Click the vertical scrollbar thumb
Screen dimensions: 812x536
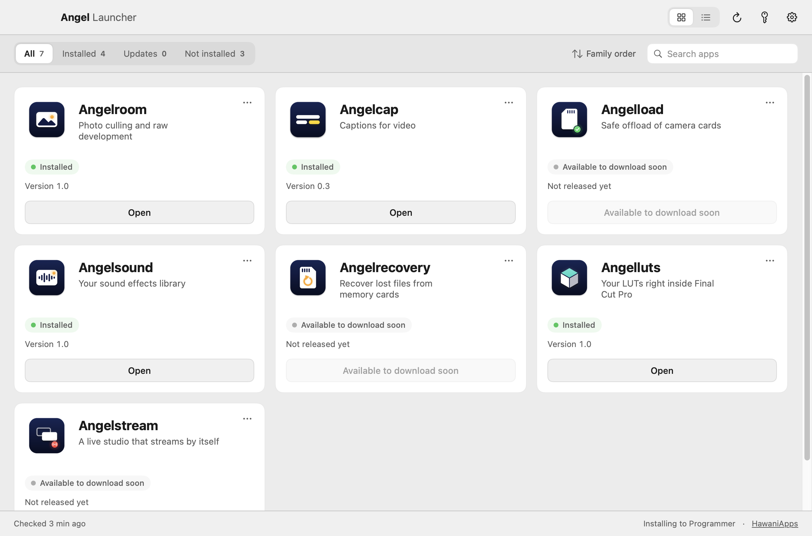coord(807,268)
